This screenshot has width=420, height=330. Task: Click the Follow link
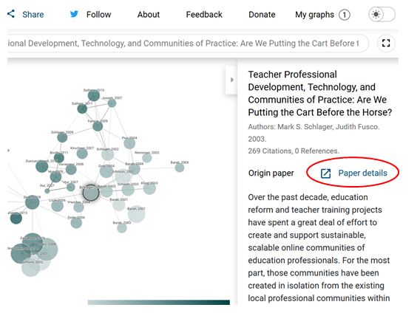click(x=98, y=15)
